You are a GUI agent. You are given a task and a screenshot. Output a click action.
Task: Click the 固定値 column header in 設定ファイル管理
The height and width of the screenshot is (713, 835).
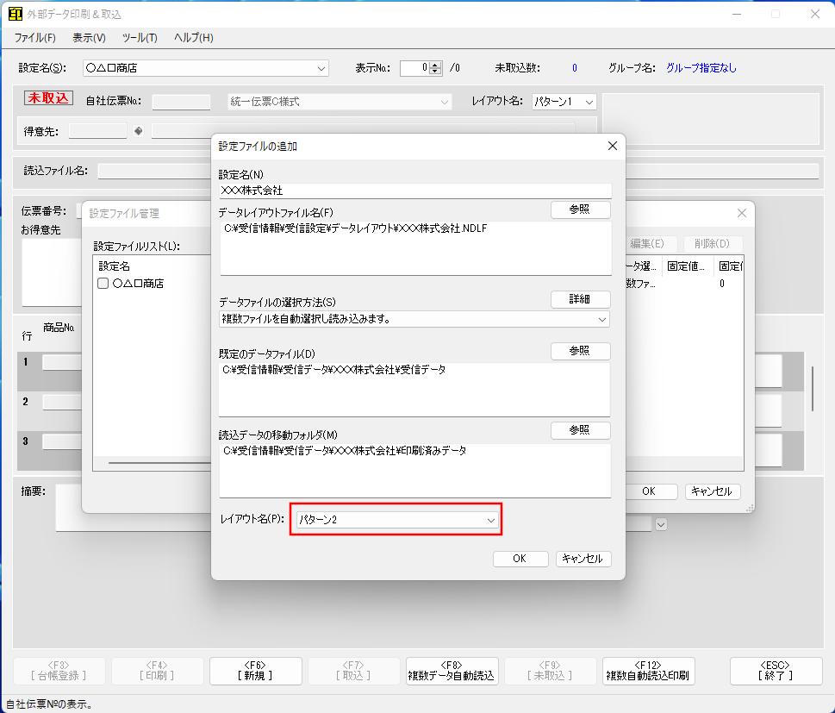687,266
